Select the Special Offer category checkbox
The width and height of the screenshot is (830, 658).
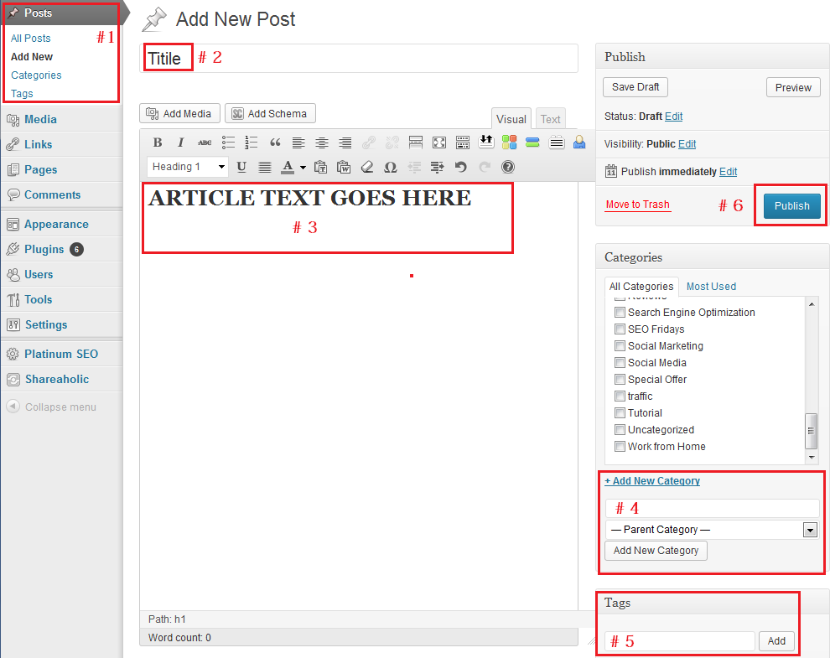click(620, 380)
